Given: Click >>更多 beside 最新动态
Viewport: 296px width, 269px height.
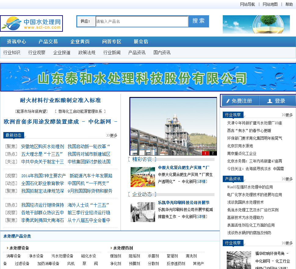Looking at the screenshot, I should (x=112, y=135).
